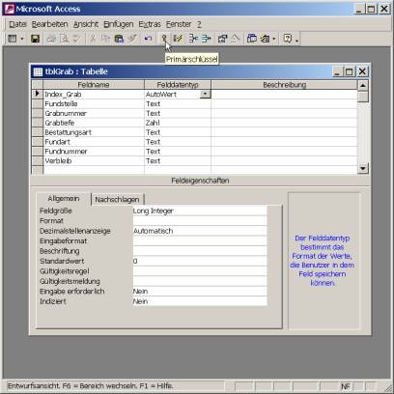Open the Fenster menu
This screenshot has width=394, height=394.
point(179,24)
